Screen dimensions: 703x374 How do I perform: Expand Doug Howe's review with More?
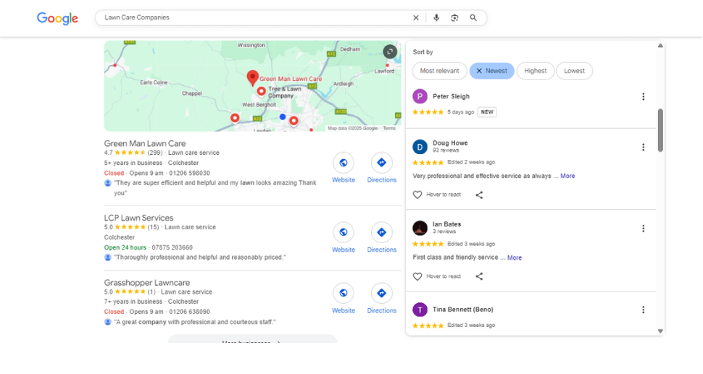tap(567, 176)
